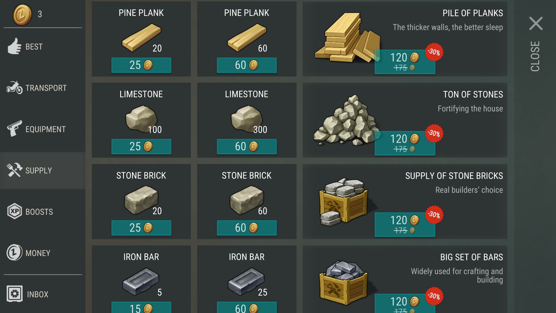Click the Supply tools icon
This screenshot has height=313, width=556.
14,170
